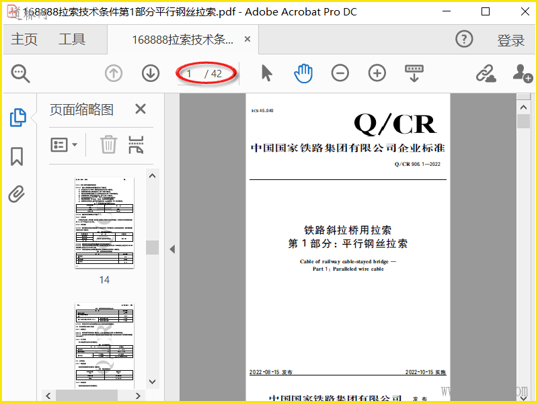Minimize the Acrobat window
Image resolution: width=538 pixels, height=403 pixels.
447,11
